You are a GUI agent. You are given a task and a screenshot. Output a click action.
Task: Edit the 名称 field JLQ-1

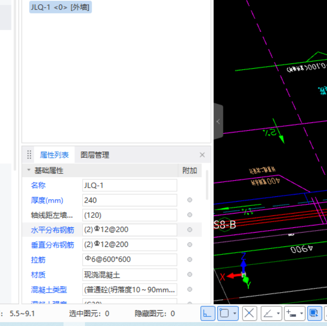(x=129, y=185)
